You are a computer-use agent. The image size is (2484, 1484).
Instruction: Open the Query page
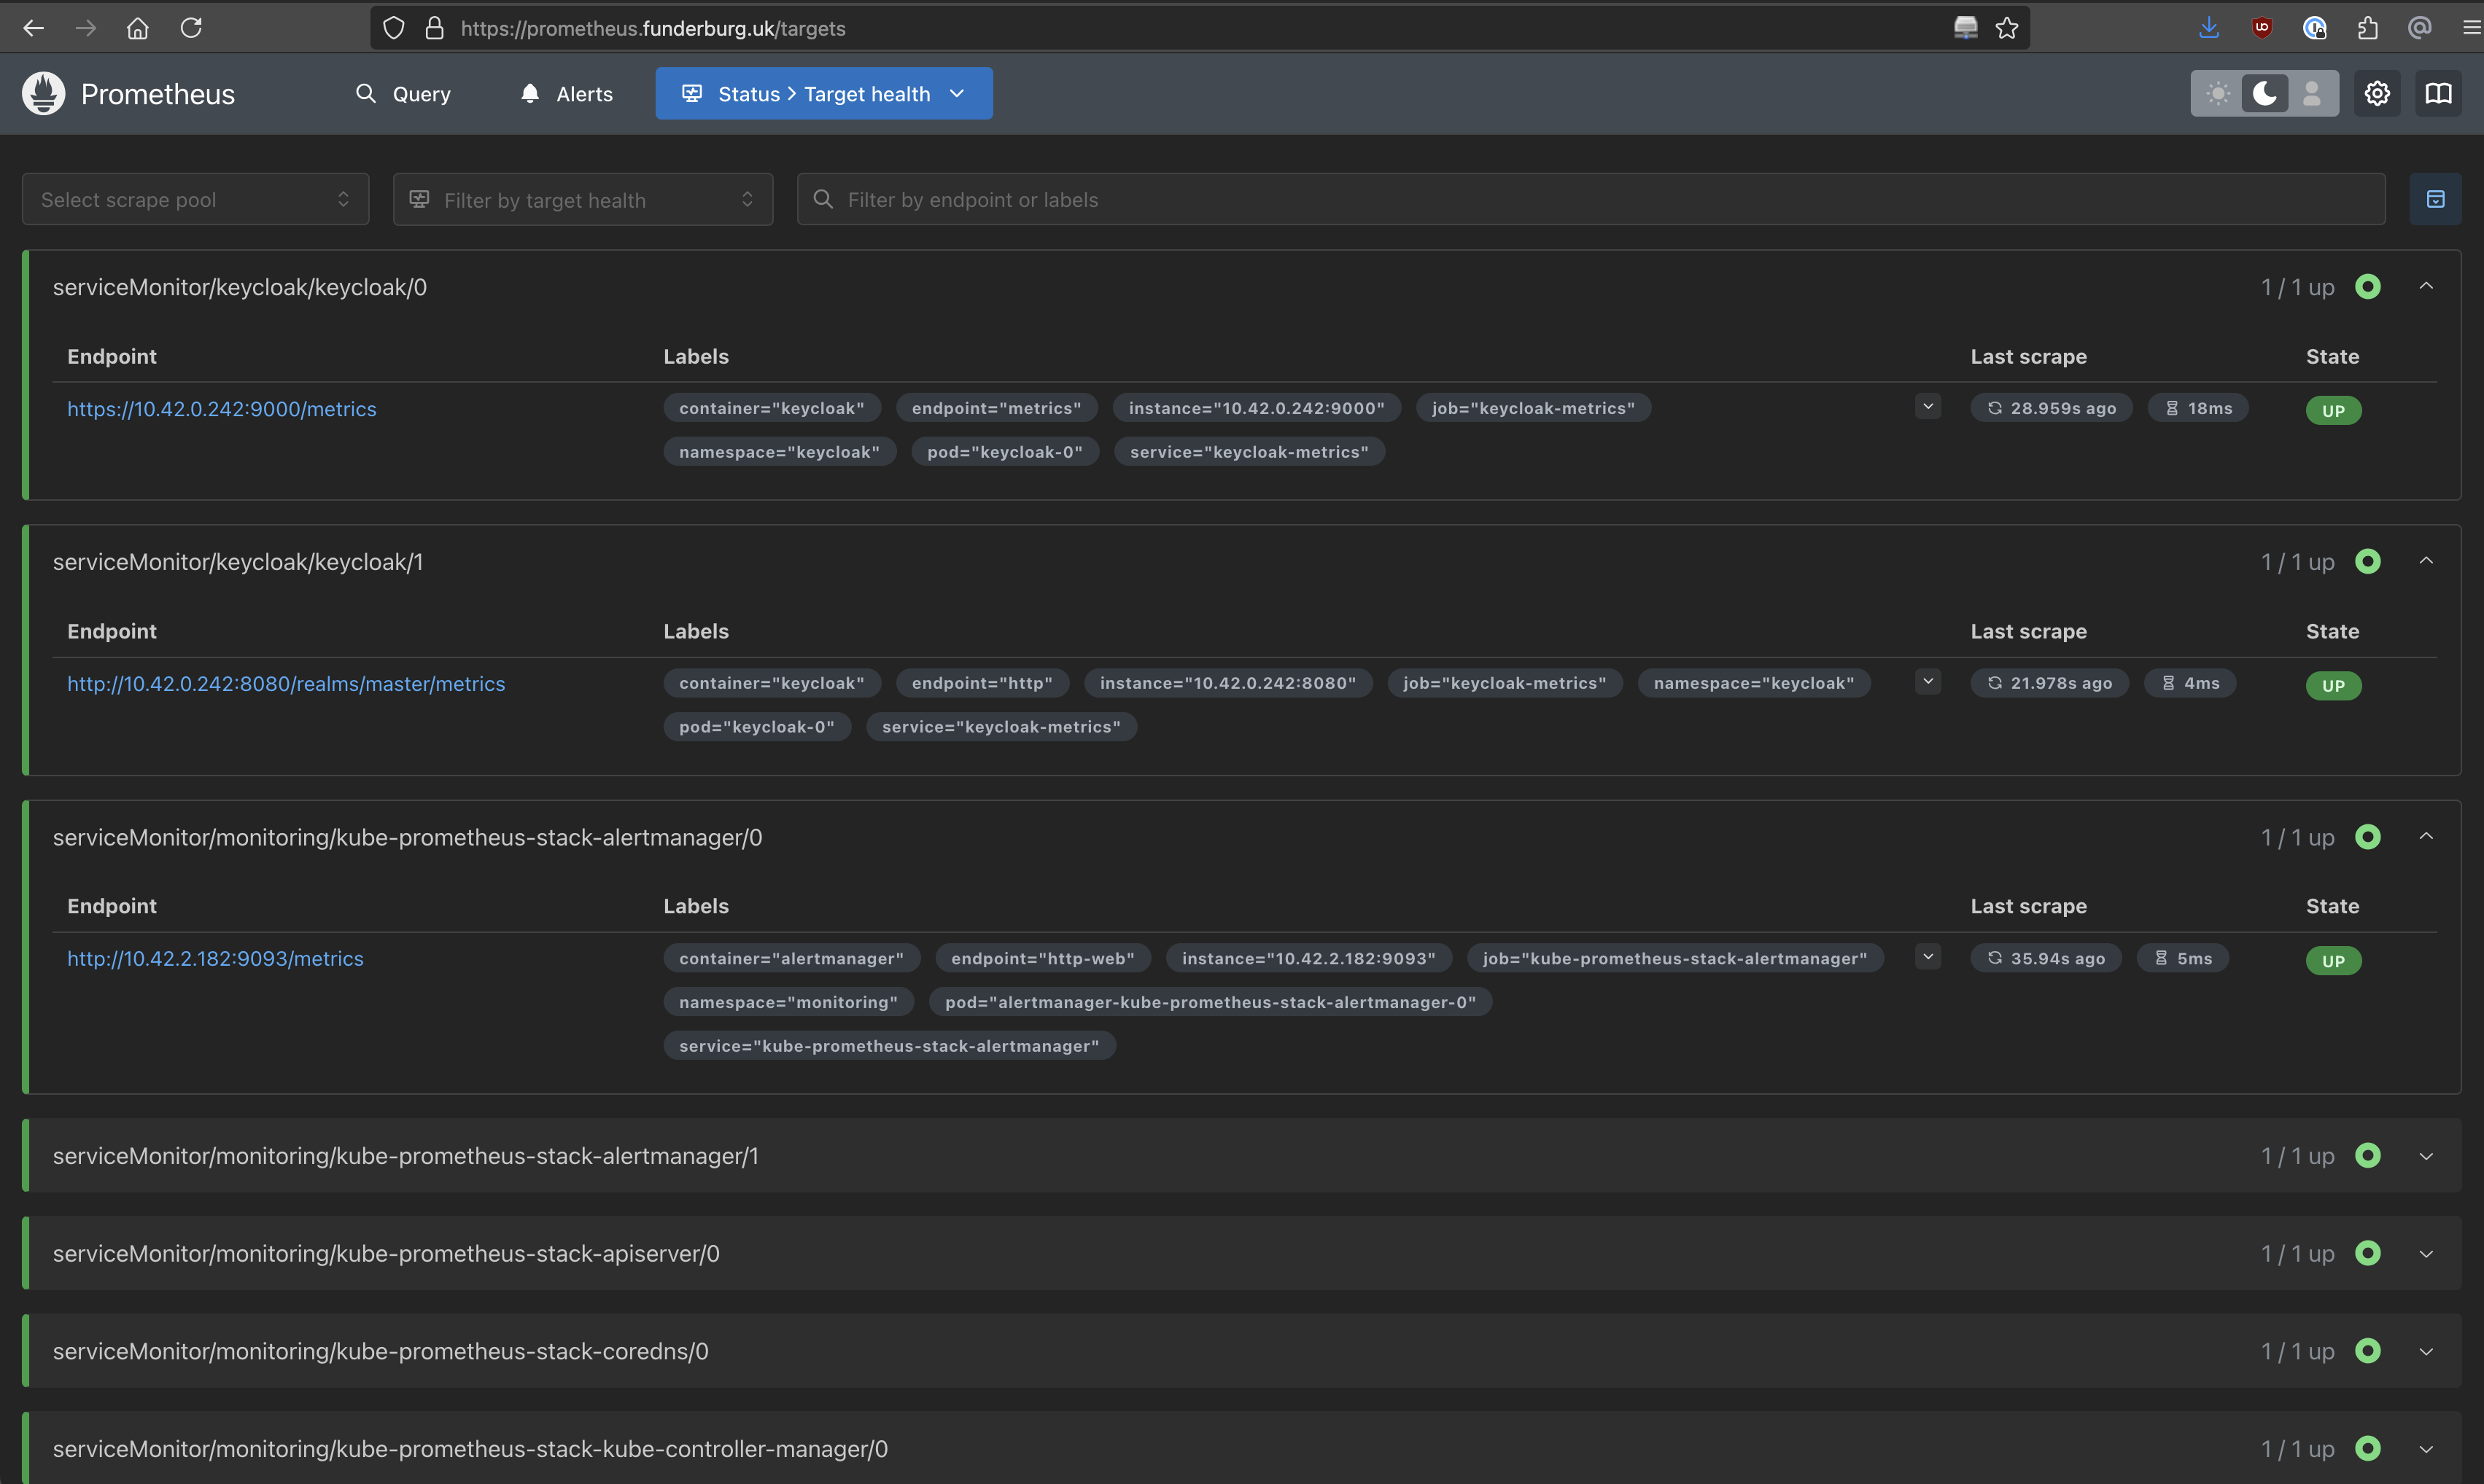click(x=403, y=94)
